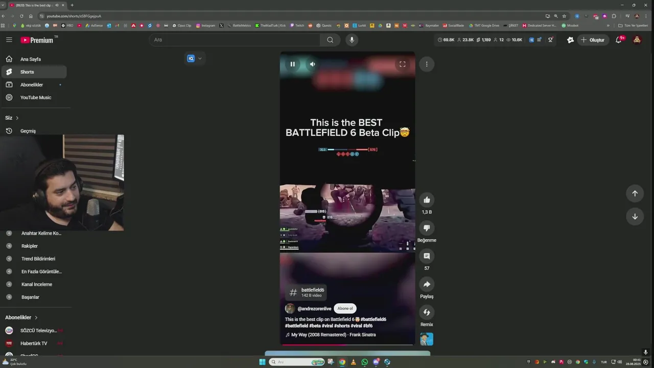Open SocialBlade bookmark
Viewport: 654px width, 368px height.
point(453,25)
